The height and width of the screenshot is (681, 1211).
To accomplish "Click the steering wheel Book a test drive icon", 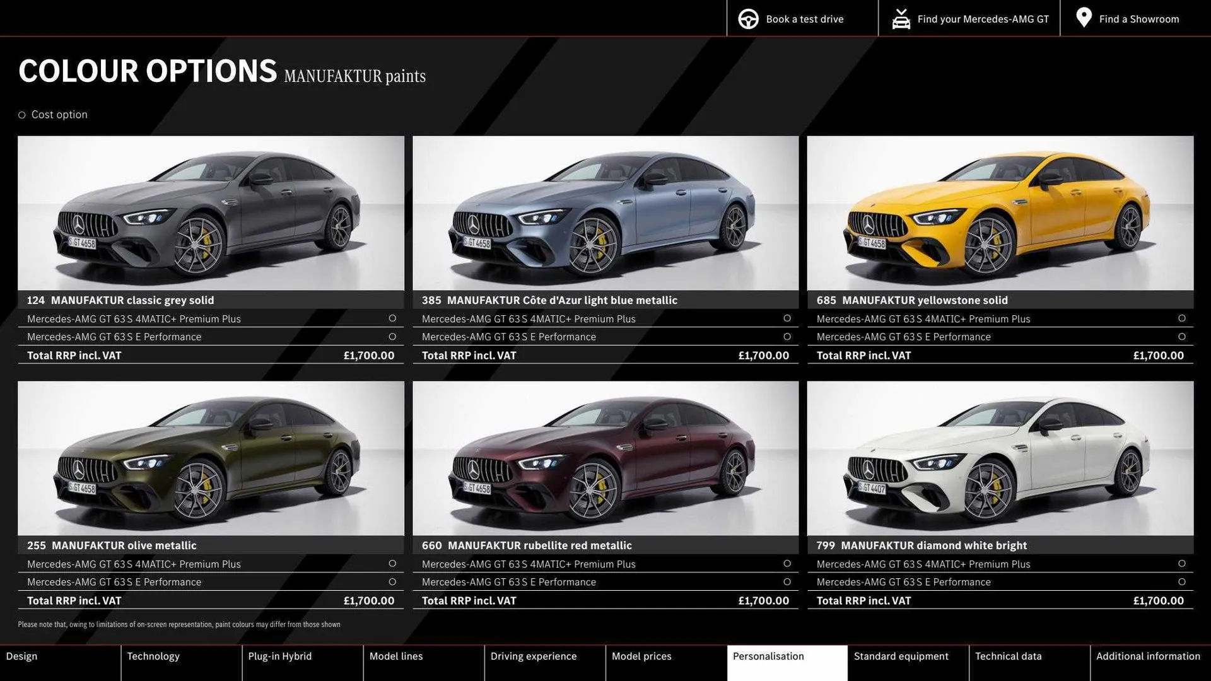I will point(748,18).
